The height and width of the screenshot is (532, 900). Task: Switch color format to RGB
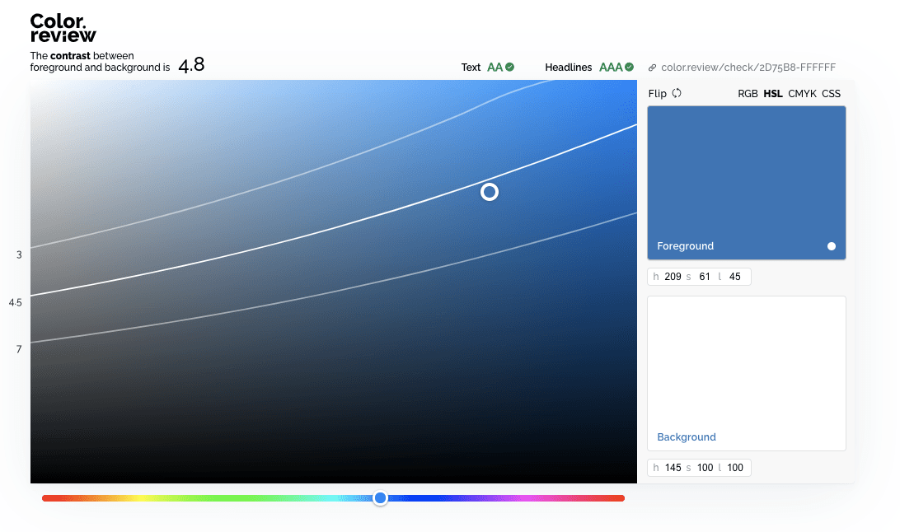748,94
